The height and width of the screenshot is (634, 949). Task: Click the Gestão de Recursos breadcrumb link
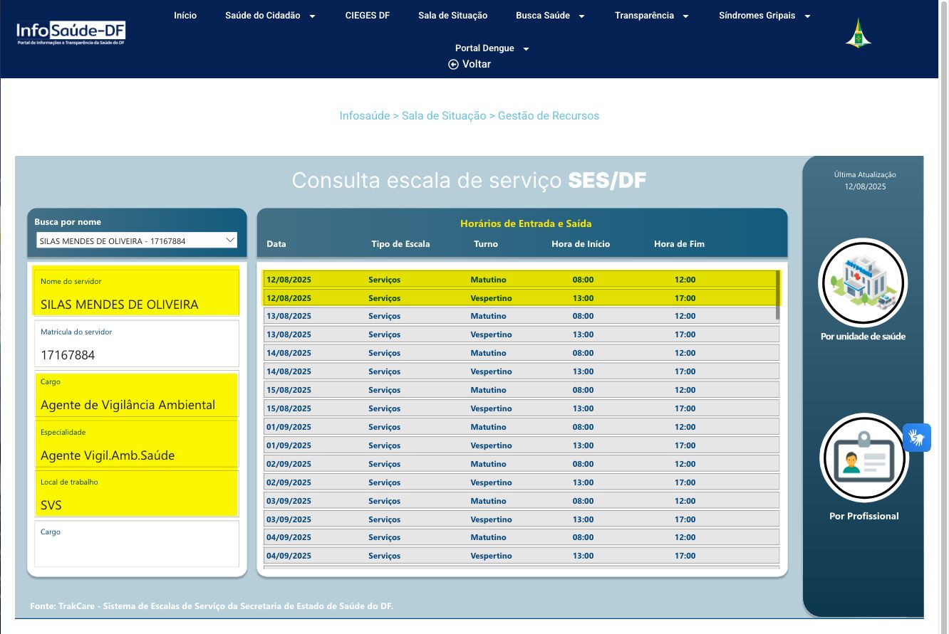(548, 115)
